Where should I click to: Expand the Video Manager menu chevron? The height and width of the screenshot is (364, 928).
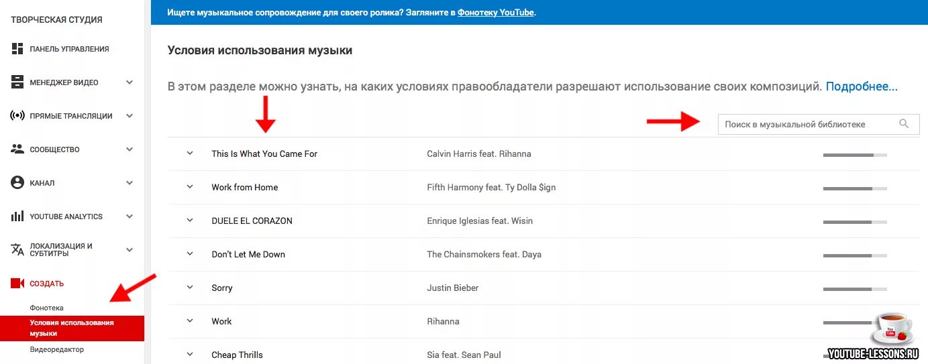[x=130, y=82]
